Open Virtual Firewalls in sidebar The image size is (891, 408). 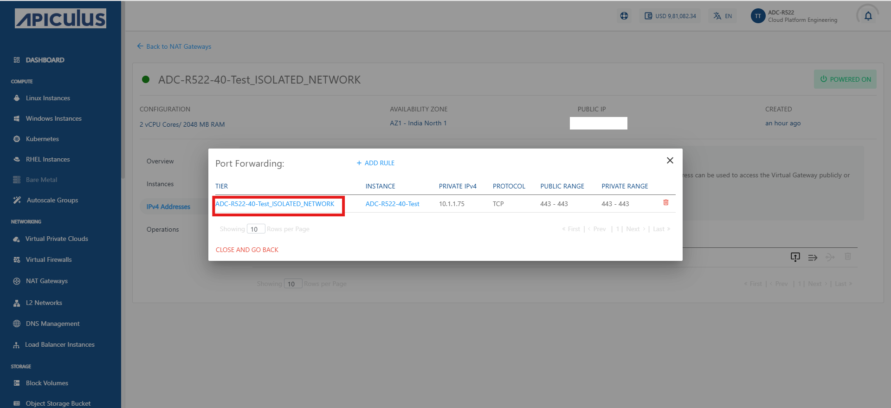pos(49,260)
